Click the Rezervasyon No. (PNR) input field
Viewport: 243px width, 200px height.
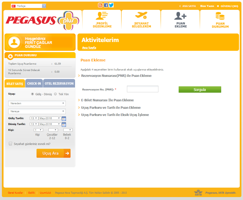pos(143,89)
